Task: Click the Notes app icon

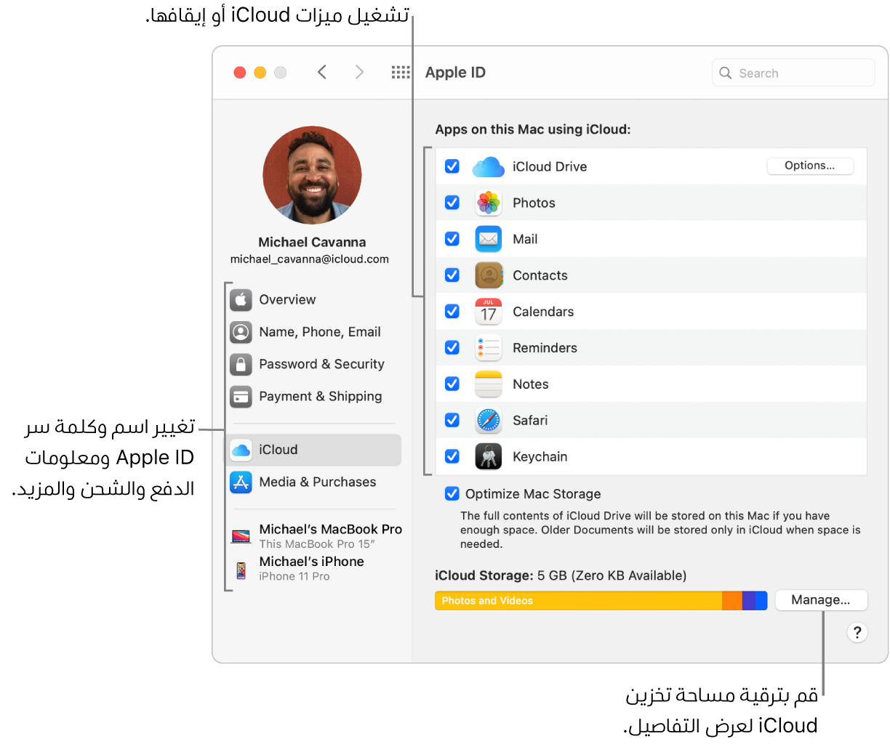Action: point(489,384)
